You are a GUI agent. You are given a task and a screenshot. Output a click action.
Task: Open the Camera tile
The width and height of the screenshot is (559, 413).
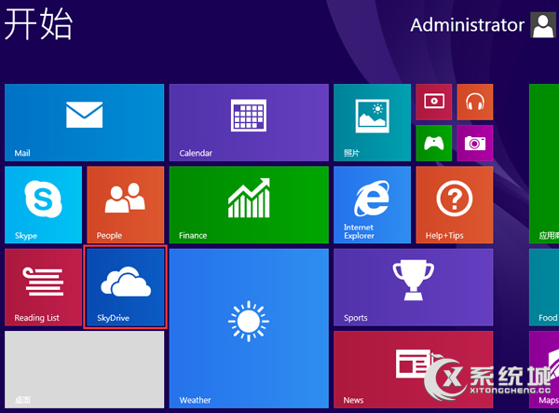(475, 143)
